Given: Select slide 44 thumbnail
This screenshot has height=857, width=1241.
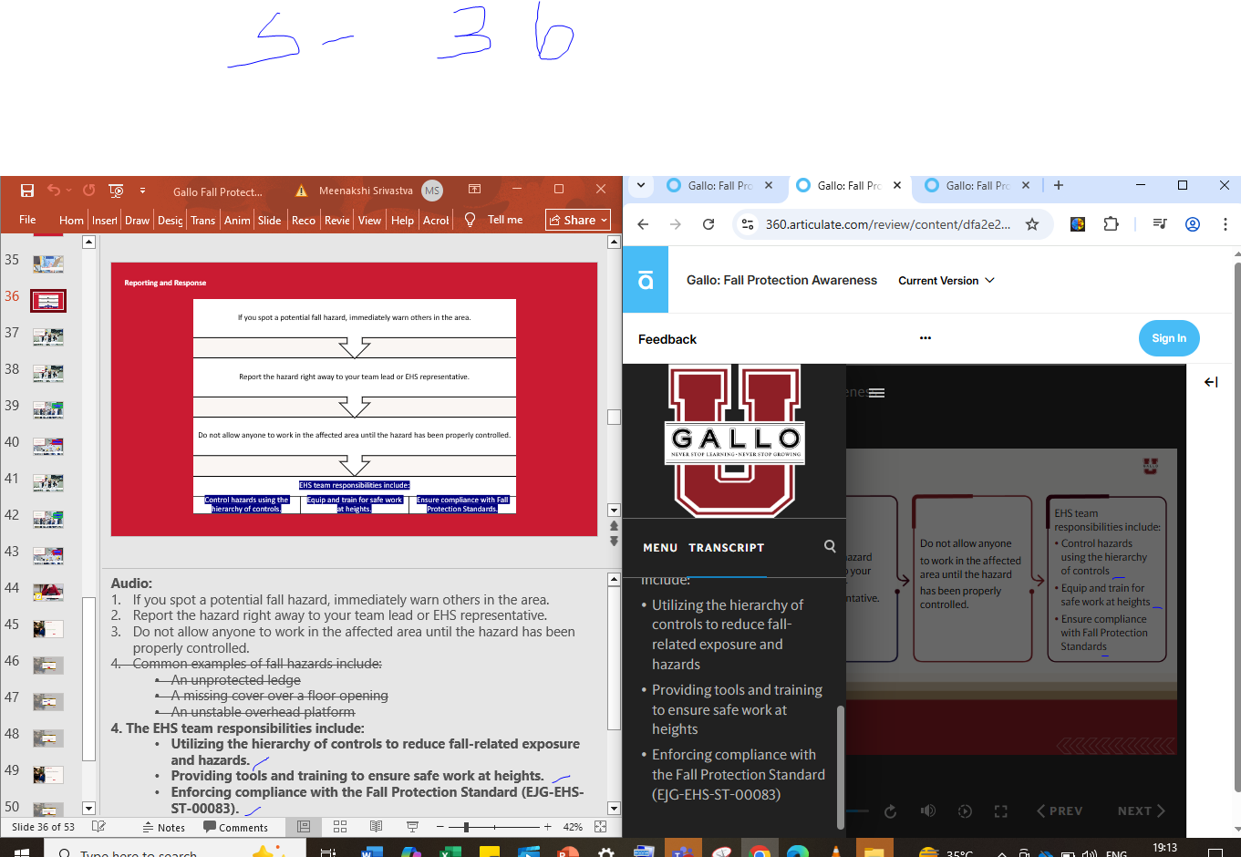Looking at the screenshot, I should point(48,592).
